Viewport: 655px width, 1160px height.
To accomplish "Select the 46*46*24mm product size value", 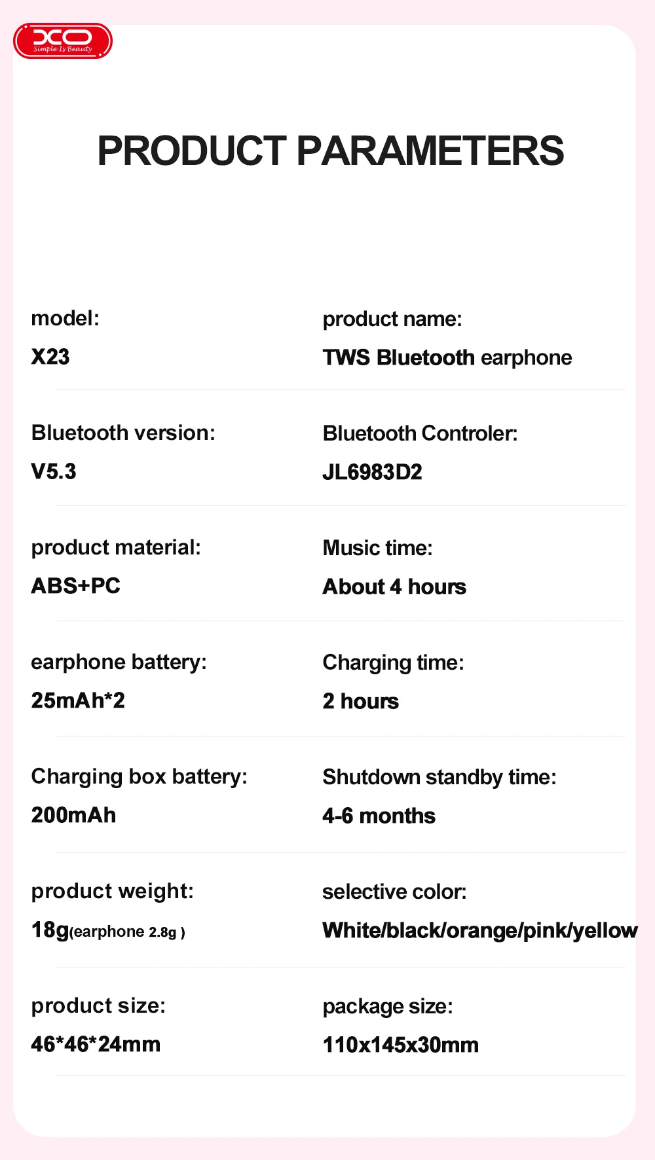I will coord(96,1044).
